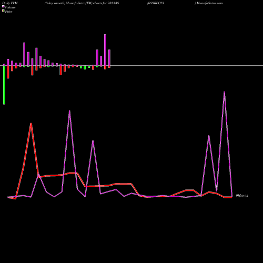Click the chart title mentioning 3day smooth

tap(82, 3)
